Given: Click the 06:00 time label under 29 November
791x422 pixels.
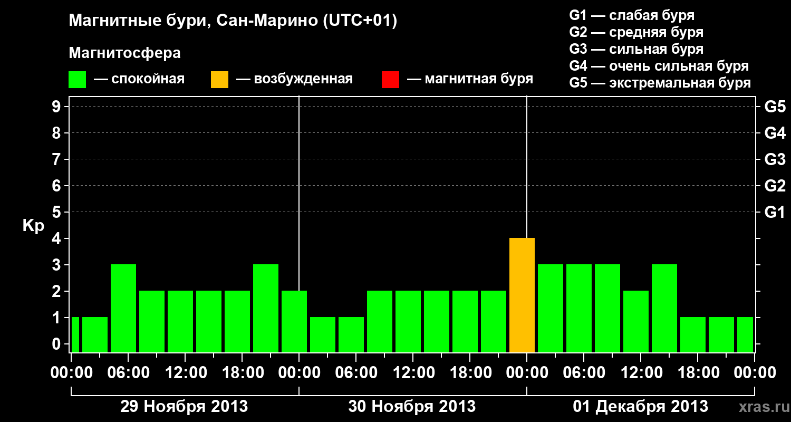Looking at the screenshot, I should click(128, 372).
